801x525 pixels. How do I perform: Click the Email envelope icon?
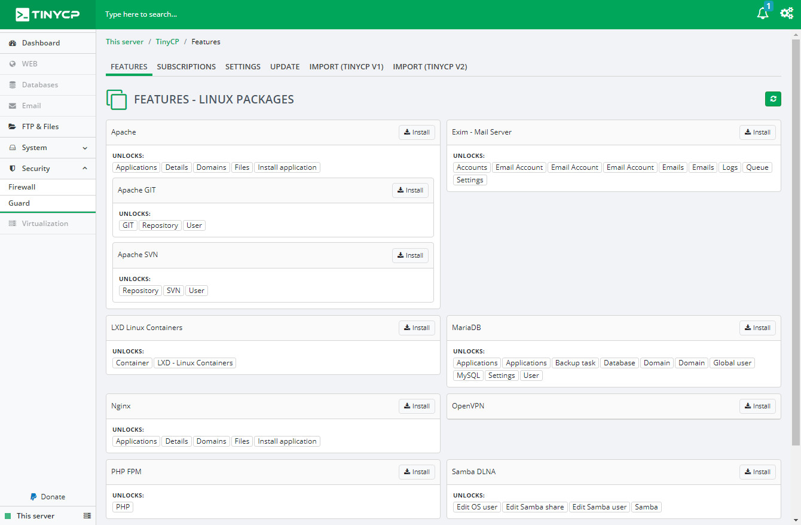click(13, 106)
